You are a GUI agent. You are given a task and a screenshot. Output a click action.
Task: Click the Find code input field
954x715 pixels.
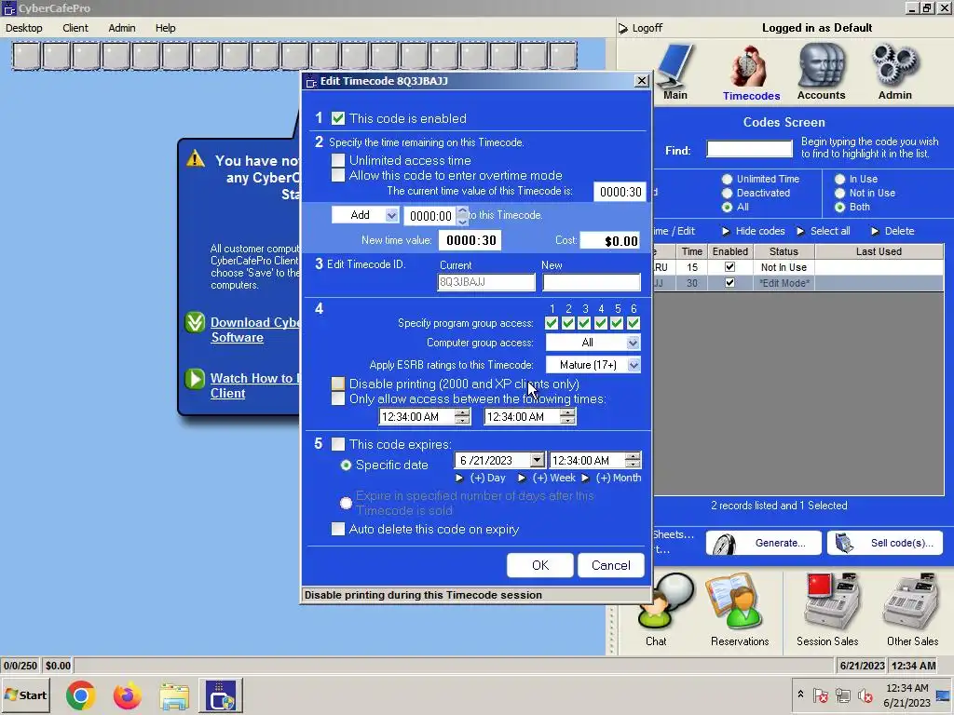pyautogui.click(x=750, y=148)
